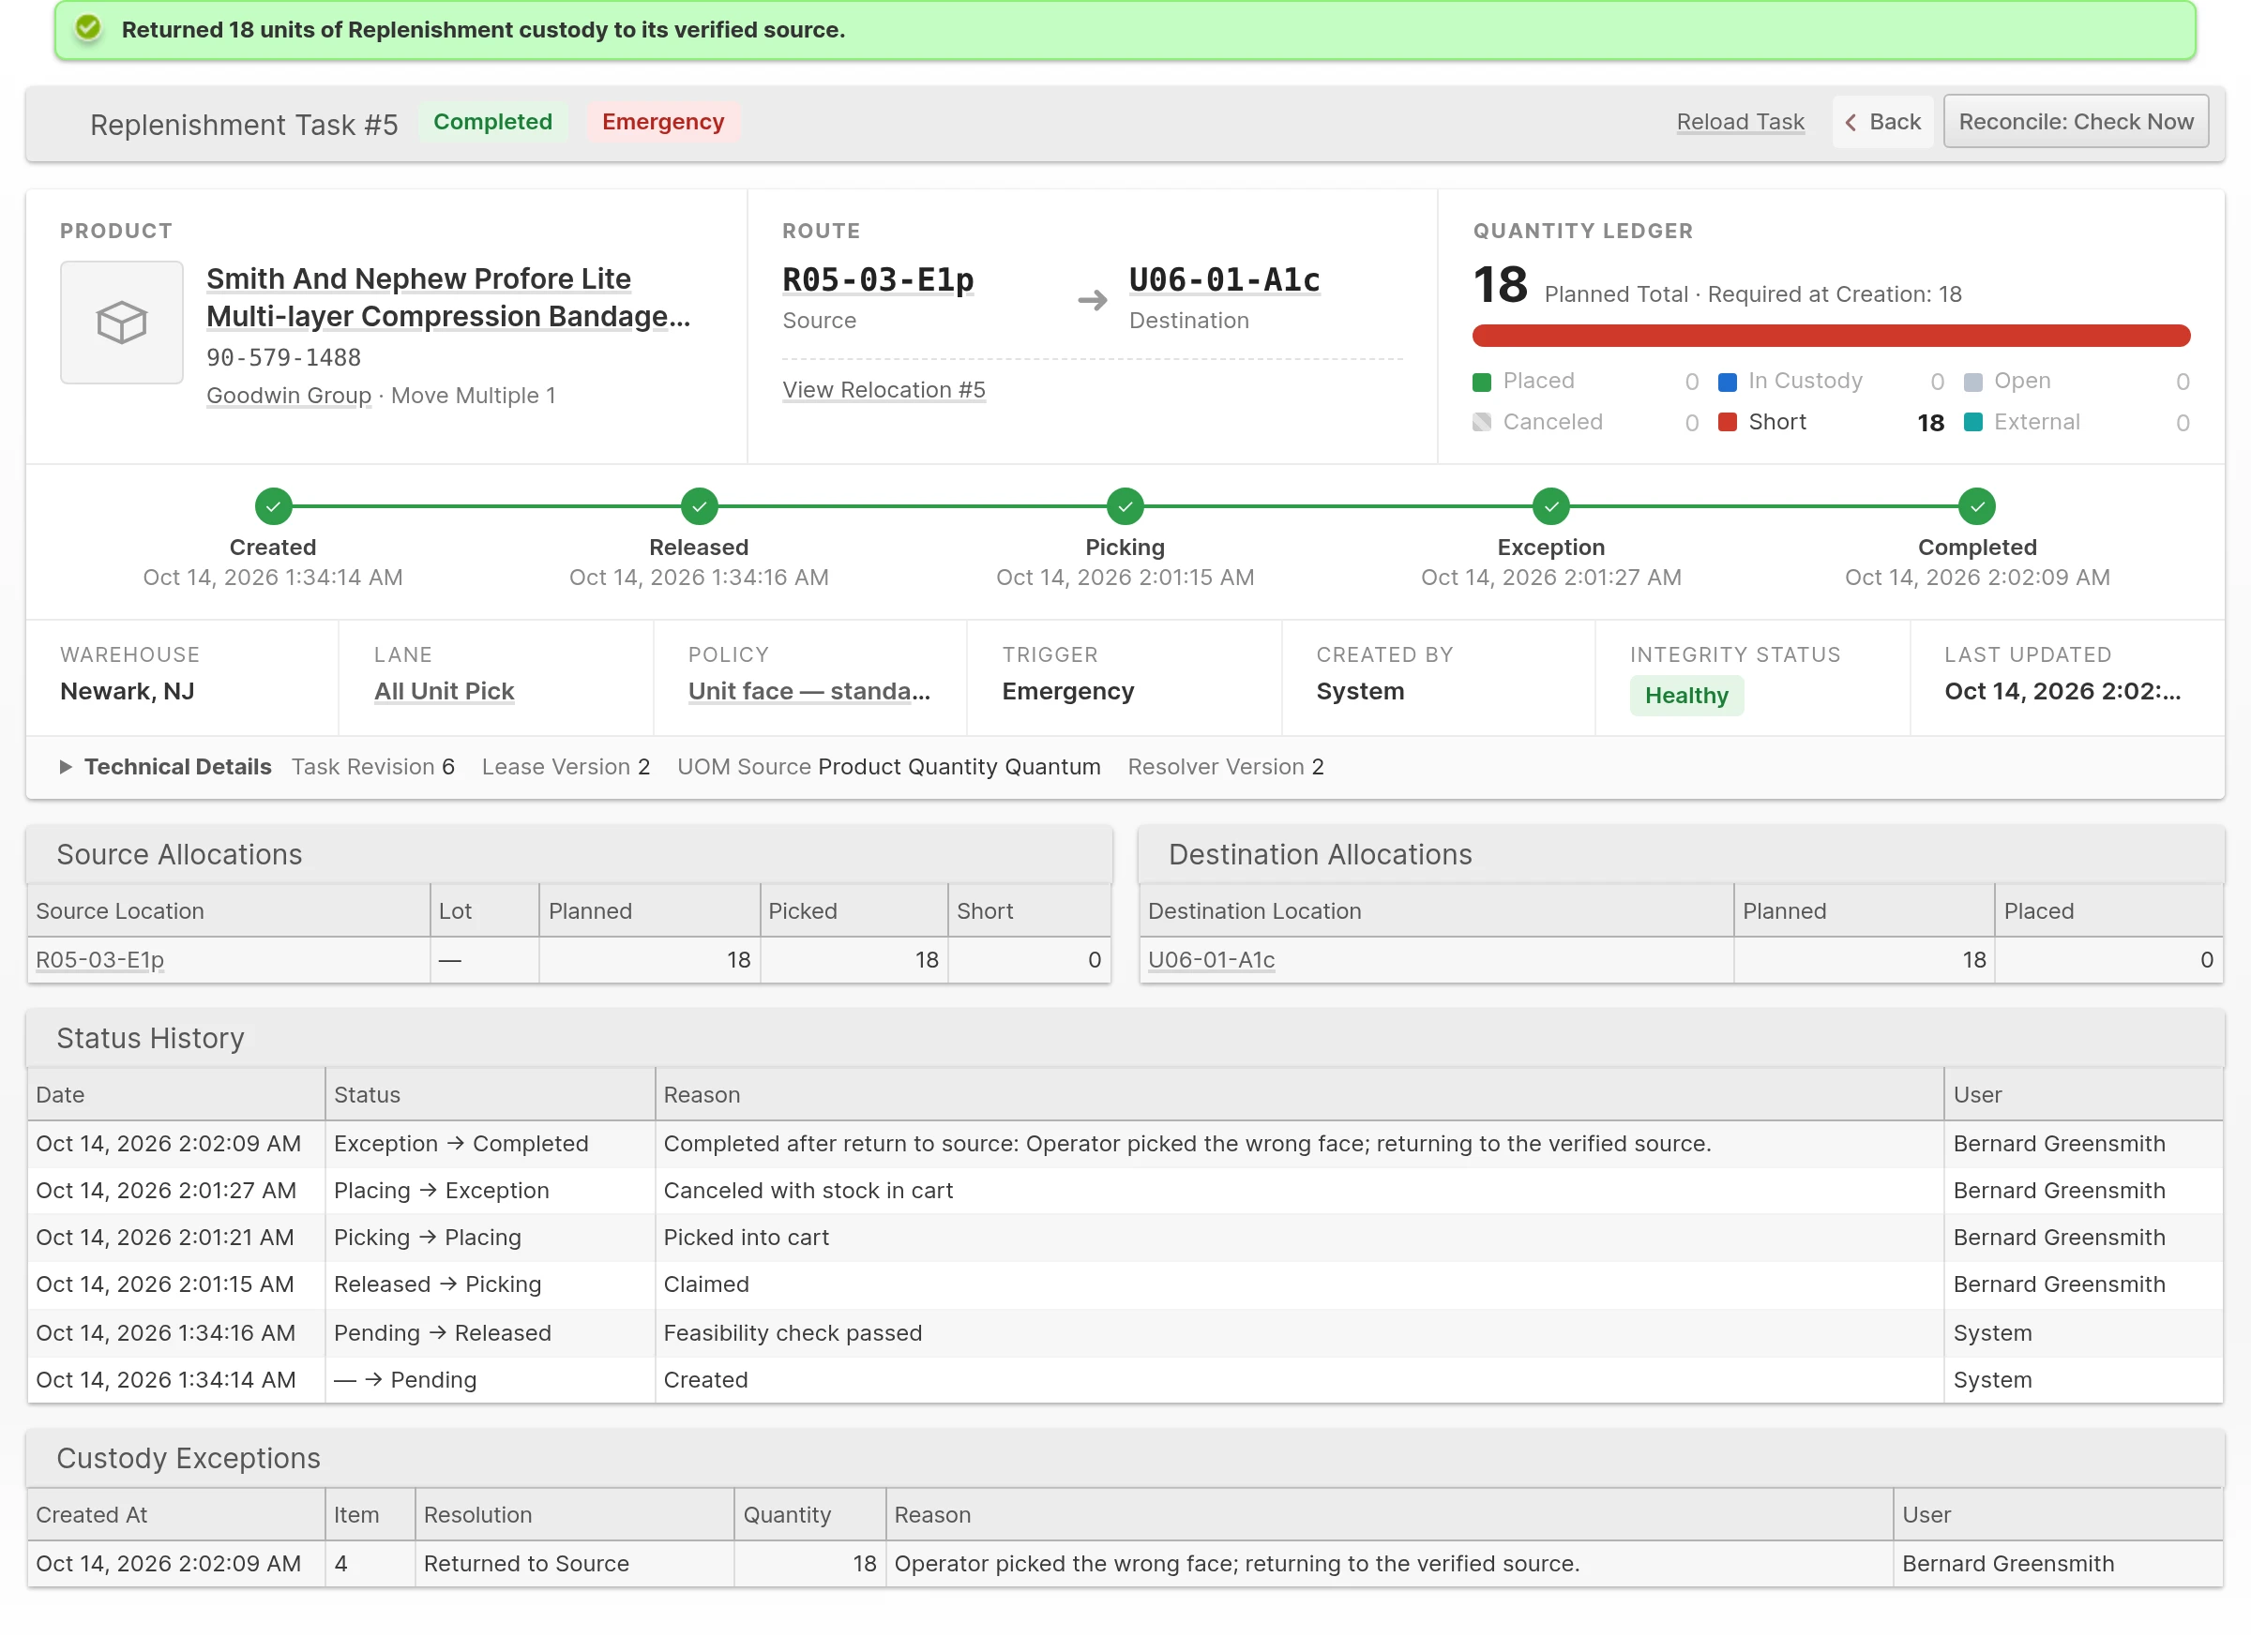Click the green Placed legend swatch
This screenshot has height=1652, width=2251.
[x=1482, y=381]
